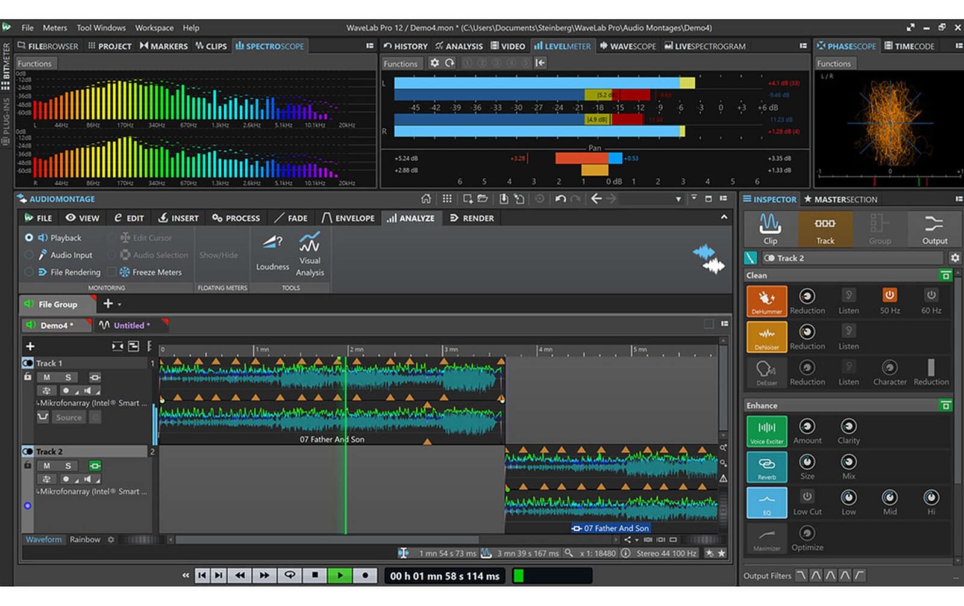Click the Source routing icon on Track 1
The height and width of the screenshot is (606, 964).
43,416
